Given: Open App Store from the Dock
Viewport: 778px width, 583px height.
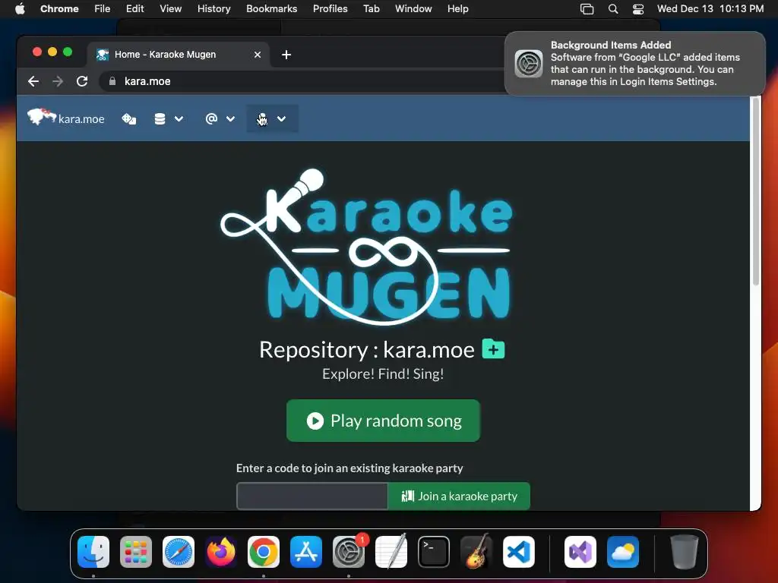Looking at the screenshot, I should tap(306, 552).
